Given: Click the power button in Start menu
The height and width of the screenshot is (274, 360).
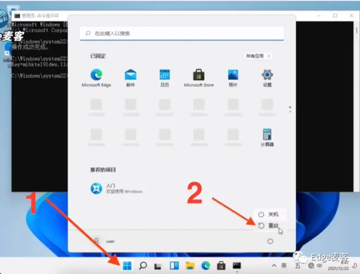Looking at the screenshot, I should [270, 241].
